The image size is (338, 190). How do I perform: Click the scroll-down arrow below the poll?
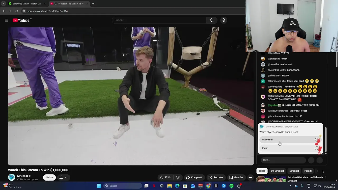click(x=326, y=154)
